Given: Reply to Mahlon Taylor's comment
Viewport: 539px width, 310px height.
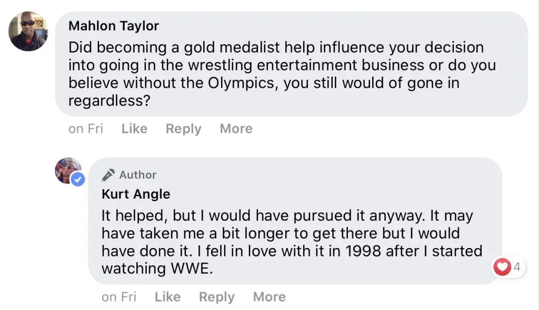Looking at the screenshot, I should click(x=183, y=129).
